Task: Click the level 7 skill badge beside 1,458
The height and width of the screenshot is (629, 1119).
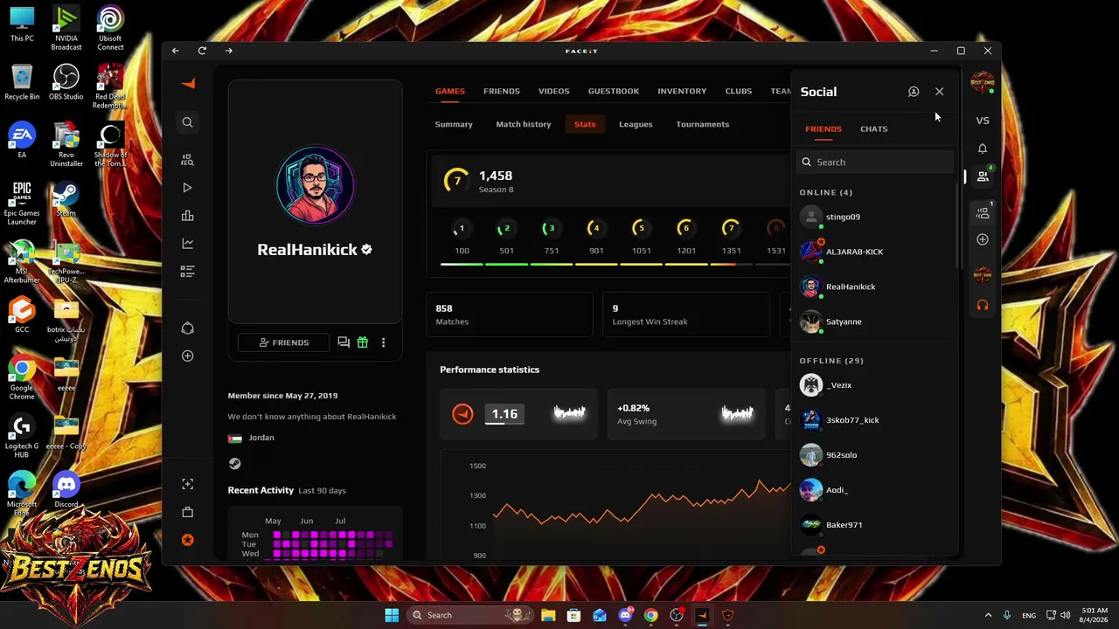Action: point(456,181)
